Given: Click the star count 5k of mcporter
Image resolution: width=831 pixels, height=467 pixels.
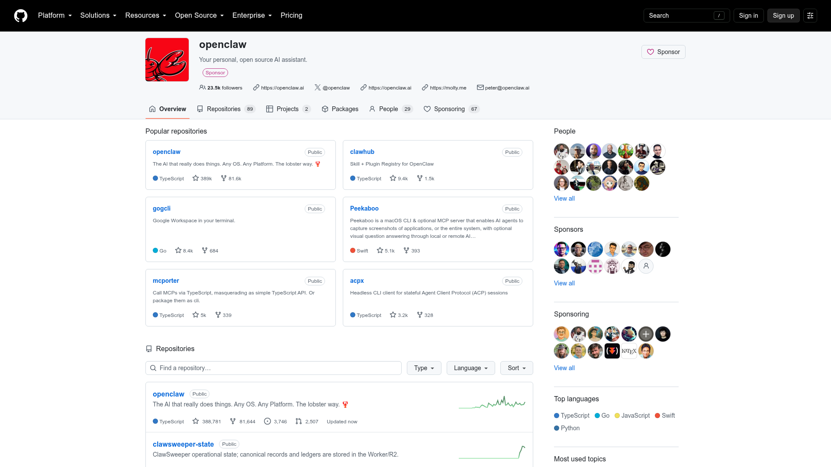Looking at the screenshot, I should pos(199,315).
